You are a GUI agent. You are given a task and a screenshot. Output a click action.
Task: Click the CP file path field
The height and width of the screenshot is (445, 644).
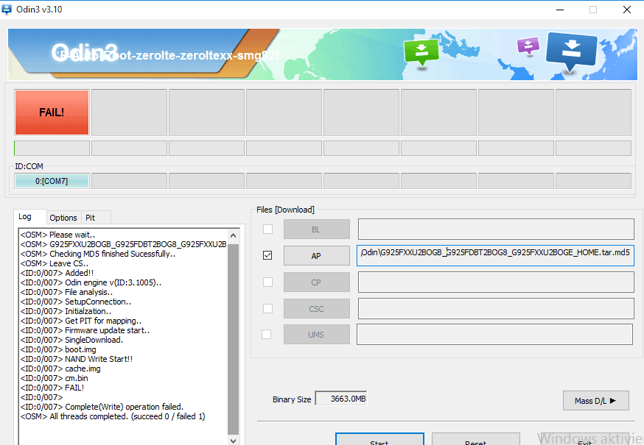click(x=496, y=282)
